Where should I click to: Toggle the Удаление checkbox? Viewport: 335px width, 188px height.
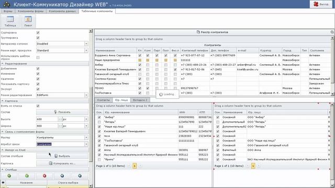38,79
